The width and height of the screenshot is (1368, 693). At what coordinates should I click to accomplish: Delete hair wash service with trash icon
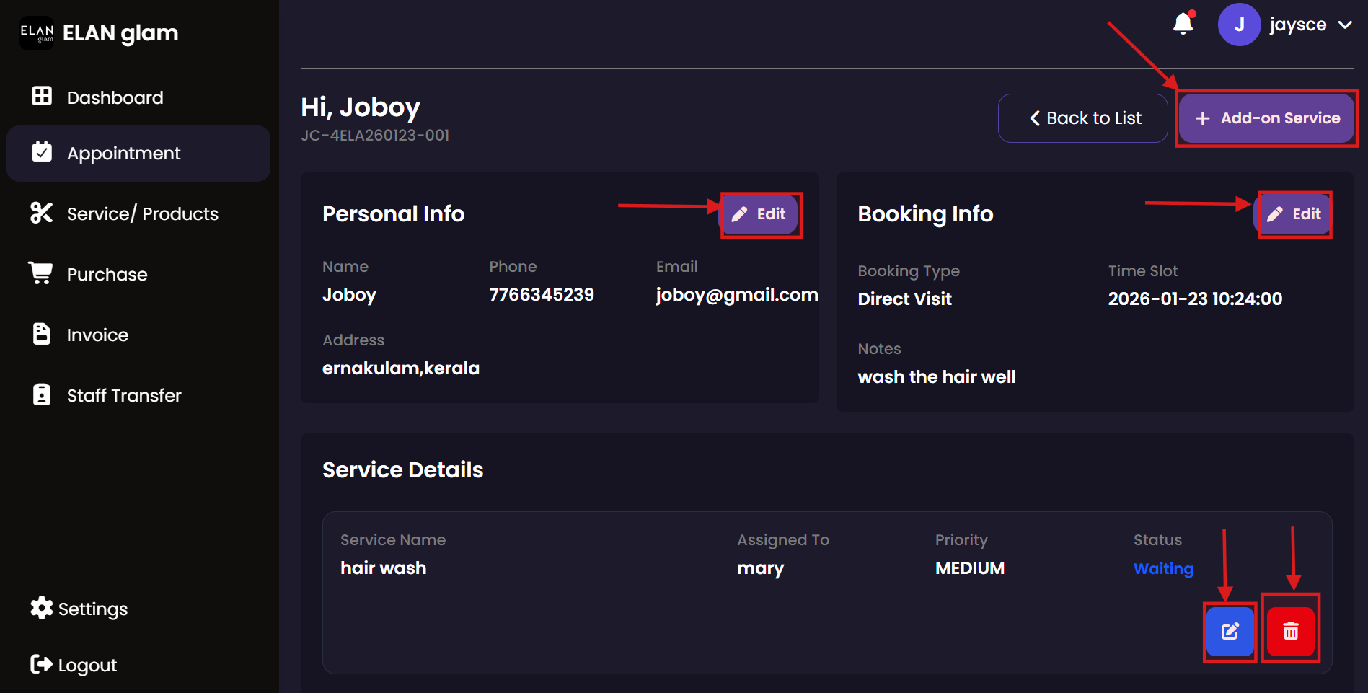pyautogui.click(x=1290, y=632)
